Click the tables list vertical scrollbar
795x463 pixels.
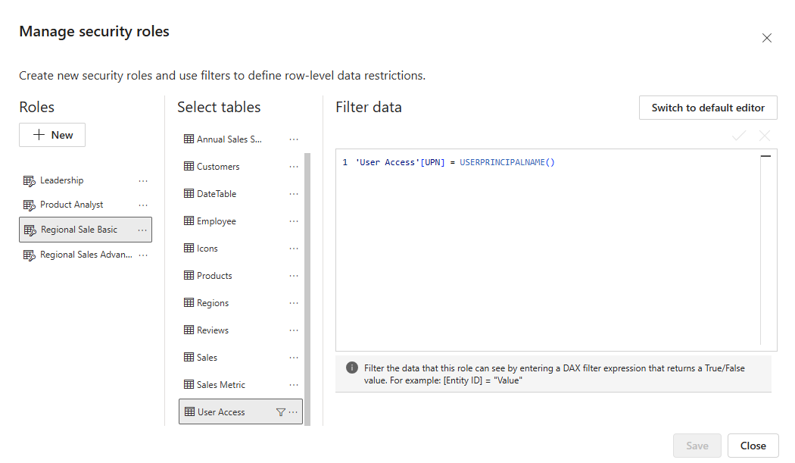click(307, 289)
